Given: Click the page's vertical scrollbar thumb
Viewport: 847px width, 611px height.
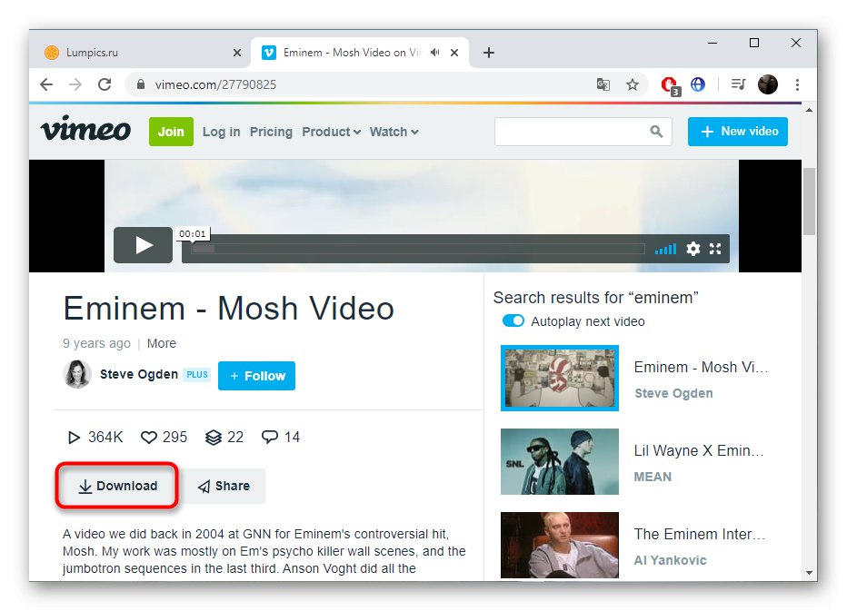Looking at the screenshot, I should 809,202.
